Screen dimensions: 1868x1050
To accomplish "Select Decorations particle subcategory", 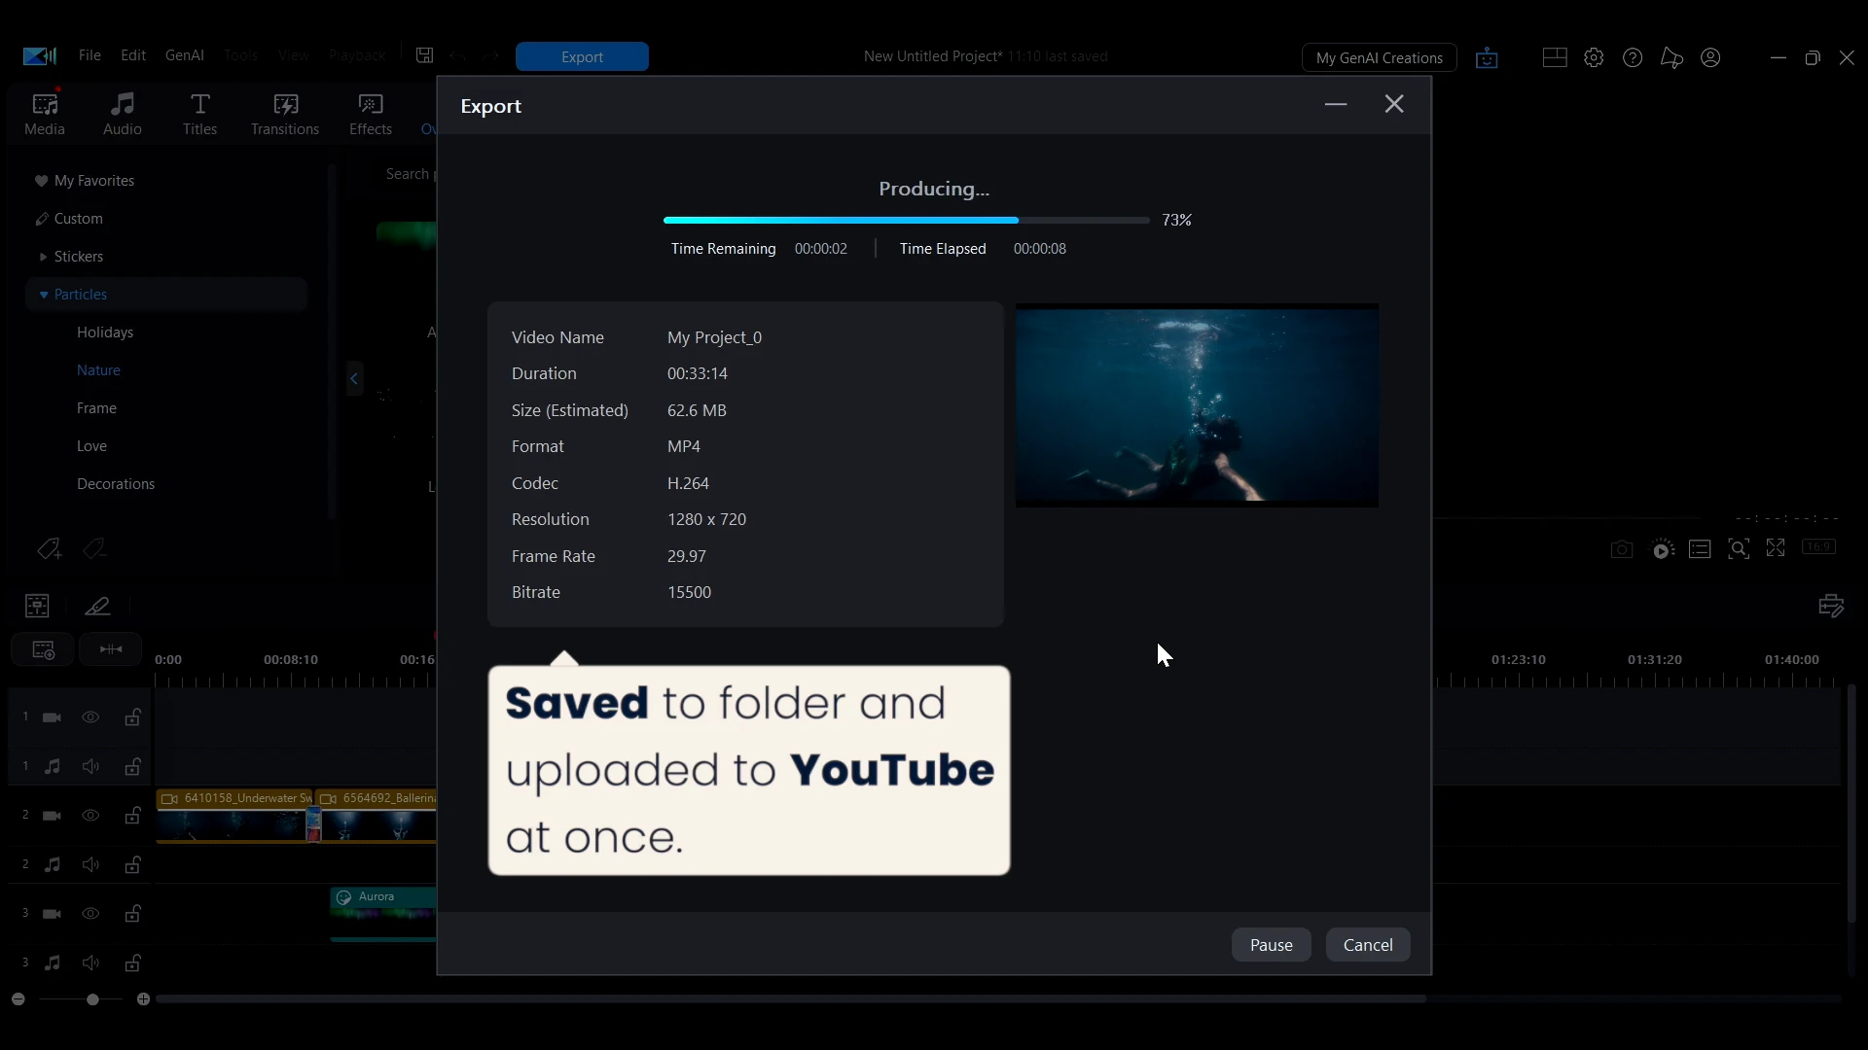I will coord(116,484).
